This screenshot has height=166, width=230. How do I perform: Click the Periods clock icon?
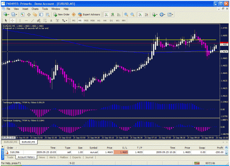coord(162,14)
